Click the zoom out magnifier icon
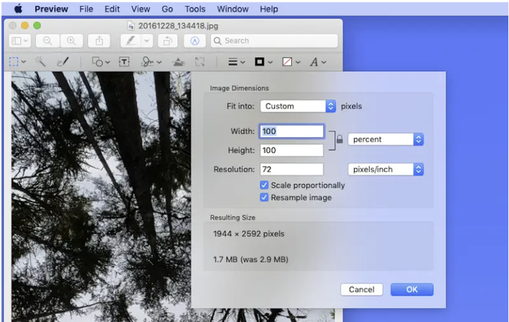 click(x=48, y=41)
